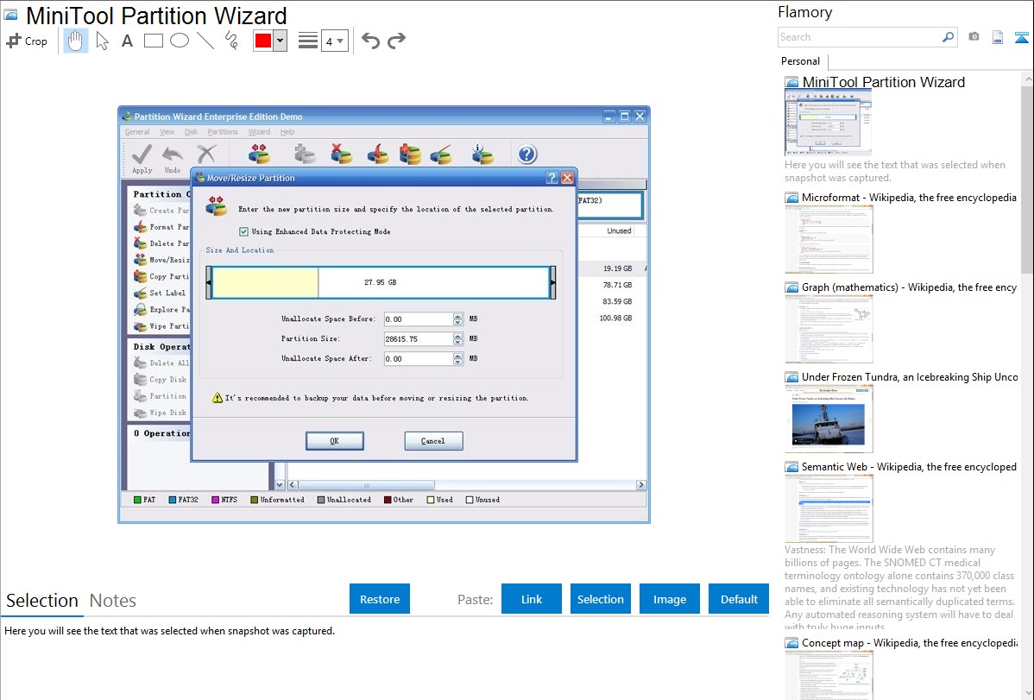Choose the arrow pointer tool

[x=102, y=41]
